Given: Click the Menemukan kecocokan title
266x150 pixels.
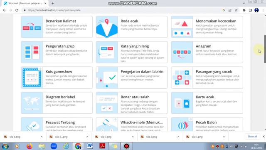Looking at the screenshot, I should tap(216, 21).
